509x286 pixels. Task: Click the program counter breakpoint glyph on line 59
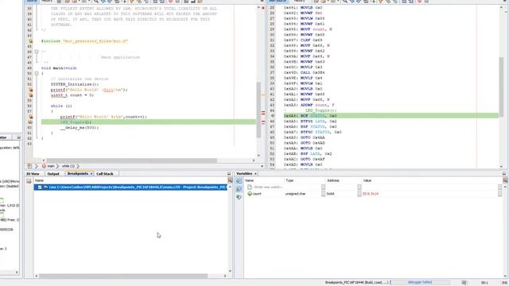[30, 122]
